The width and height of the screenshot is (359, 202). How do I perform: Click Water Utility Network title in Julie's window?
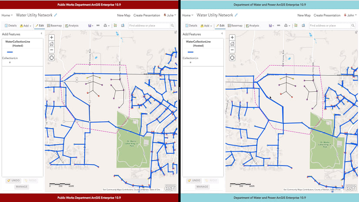tap(34, 15)
